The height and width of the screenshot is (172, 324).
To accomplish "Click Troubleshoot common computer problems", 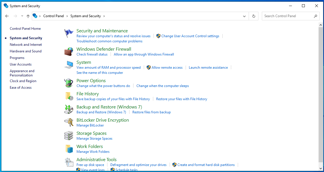I will [109, 41].
